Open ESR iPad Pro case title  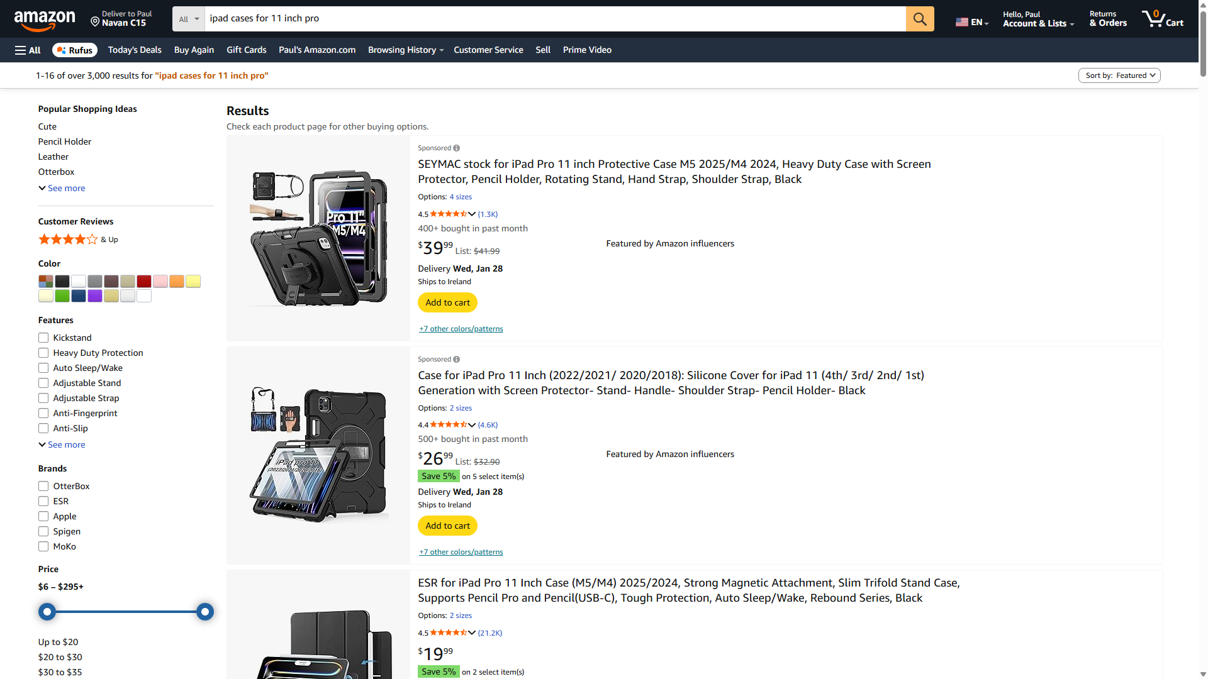[x=689, y=591]
